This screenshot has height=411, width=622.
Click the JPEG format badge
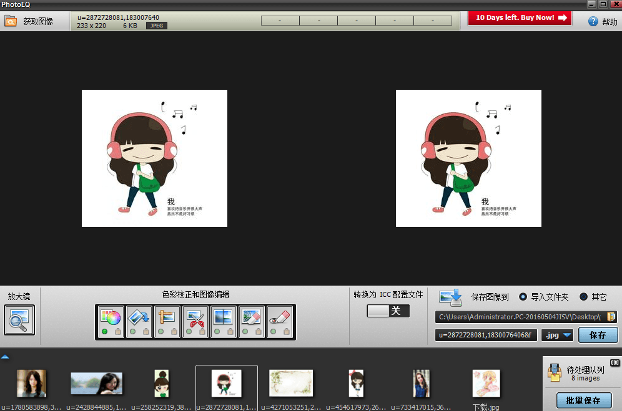157,26
